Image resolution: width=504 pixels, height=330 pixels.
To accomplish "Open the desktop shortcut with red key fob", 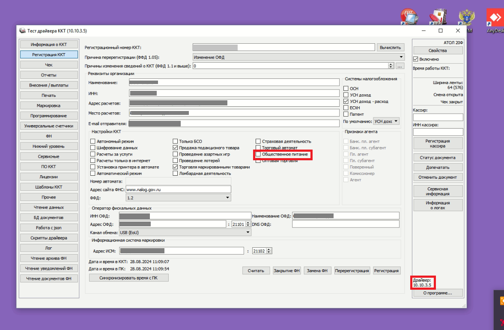I will (x=438, y=18).
